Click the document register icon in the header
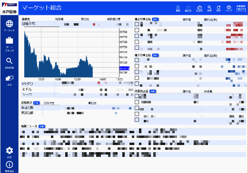Viewport: 248px width, 173px height. point(178,9)
